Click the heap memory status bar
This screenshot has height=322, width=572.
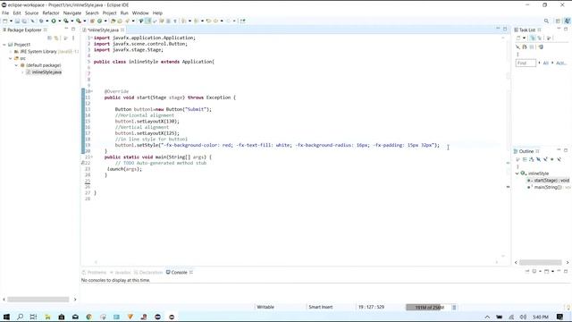click(428, 308)
